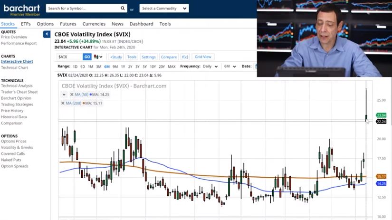
Task: Remove the MA (200) study
Action: (63, 103)
